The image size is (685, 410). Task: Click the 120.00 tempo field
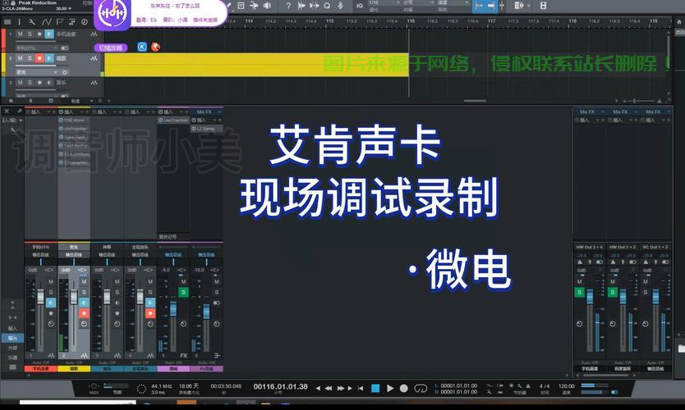tap(566, 386)
